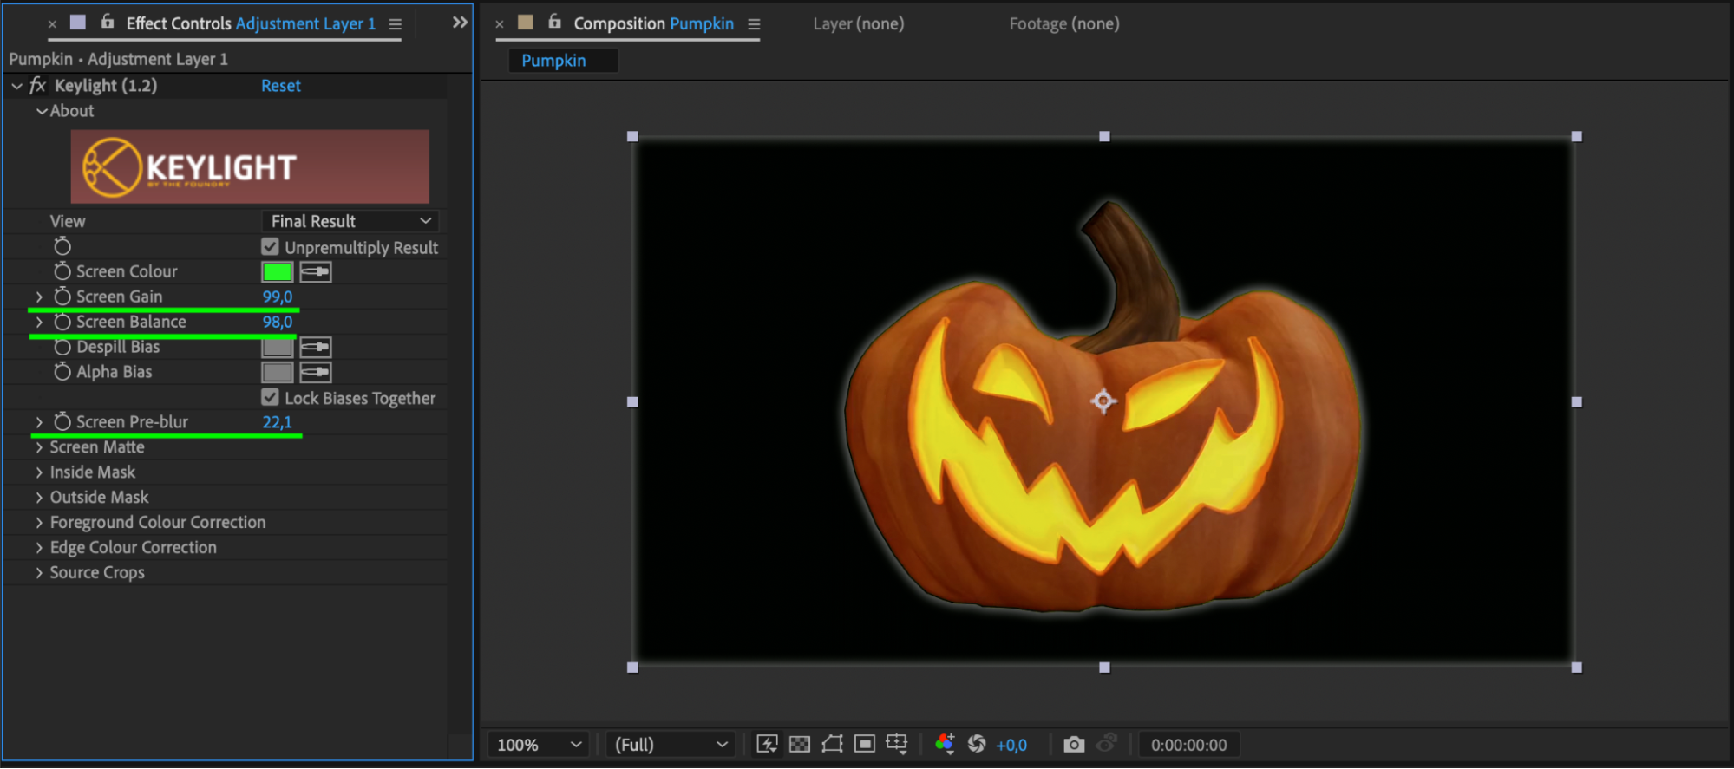Open the 100% magnification dropdown
Image resolution: width=1734 pixels, height=769 pixels.
pyautogui.click(x=538, y=745)
